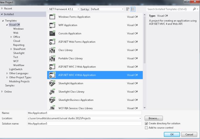Click the Console Application template icon
The height and width of the screenshot is (139, 200).
click(52, 33)
